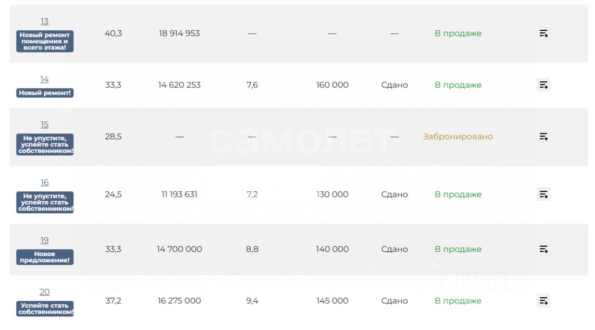Click the 'Новое предложение!' badge

click(45, 257)
